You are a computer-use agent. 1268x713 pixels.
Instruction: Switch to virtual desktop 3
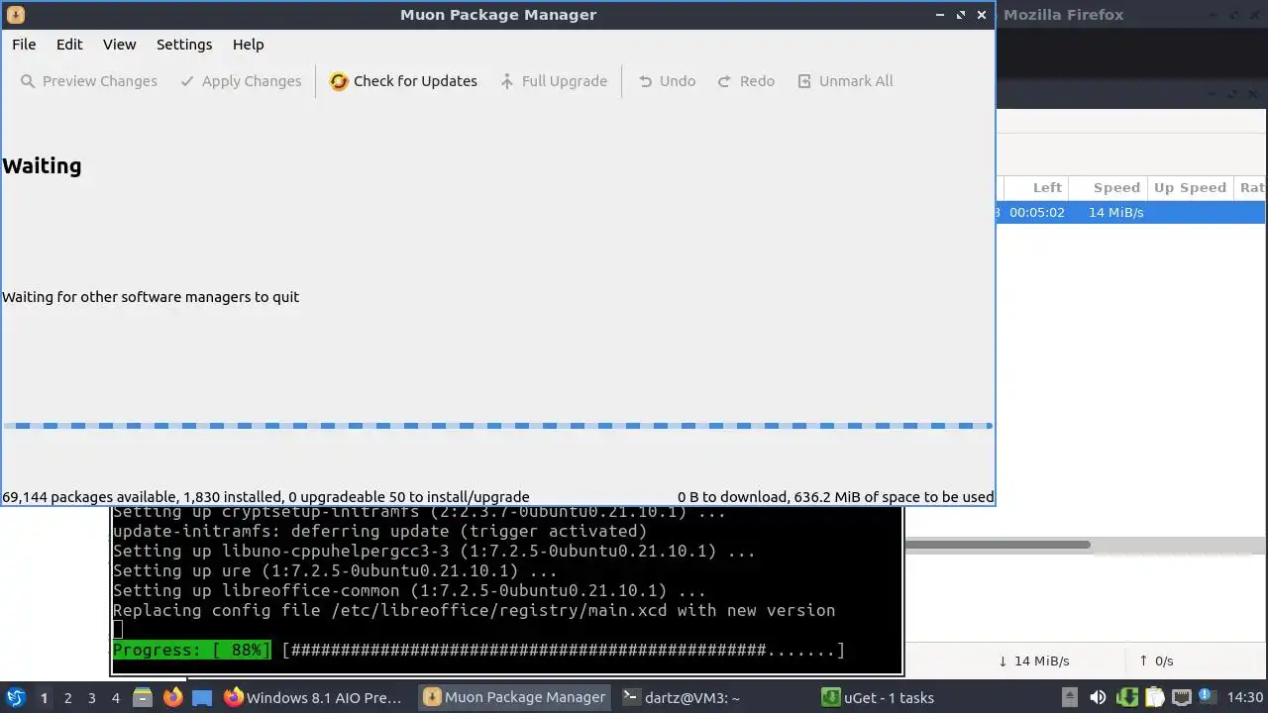coord(91,697)
